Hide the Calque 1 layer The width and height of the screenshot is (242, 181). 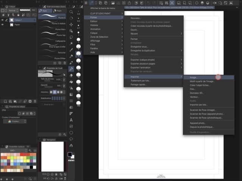coord(3,20)
